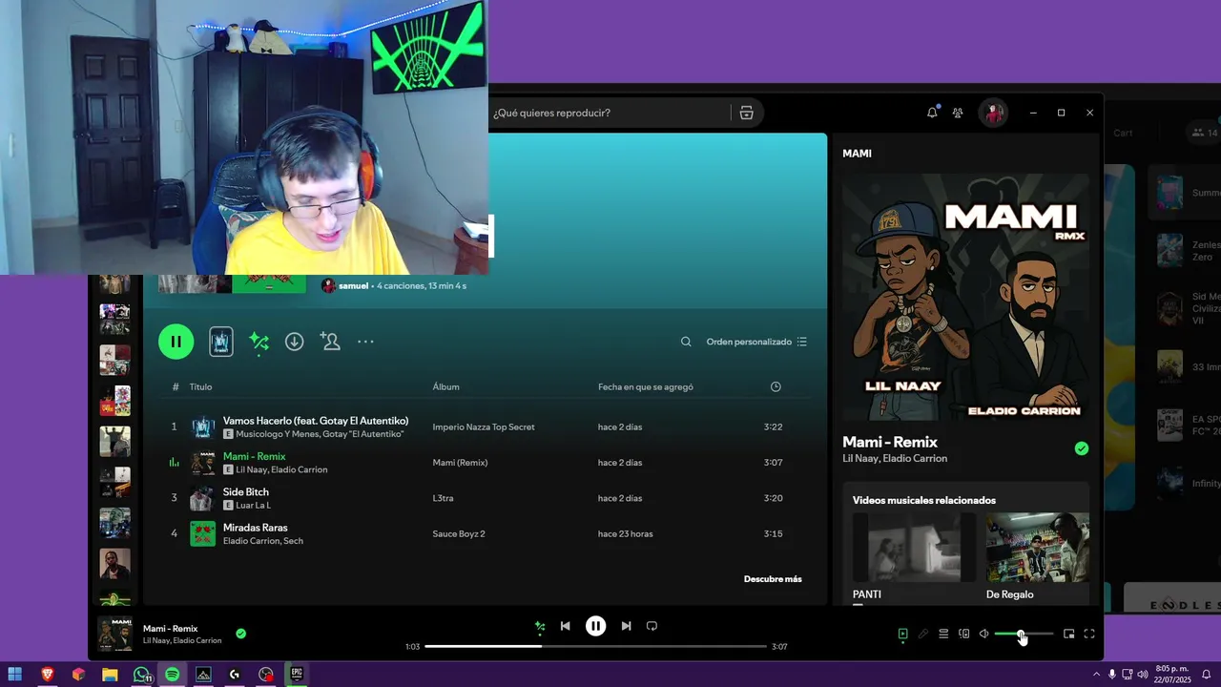The image size is (1221, 687).
Task: Open Brave browser from taskbar
Action: (x=47, y=675)
